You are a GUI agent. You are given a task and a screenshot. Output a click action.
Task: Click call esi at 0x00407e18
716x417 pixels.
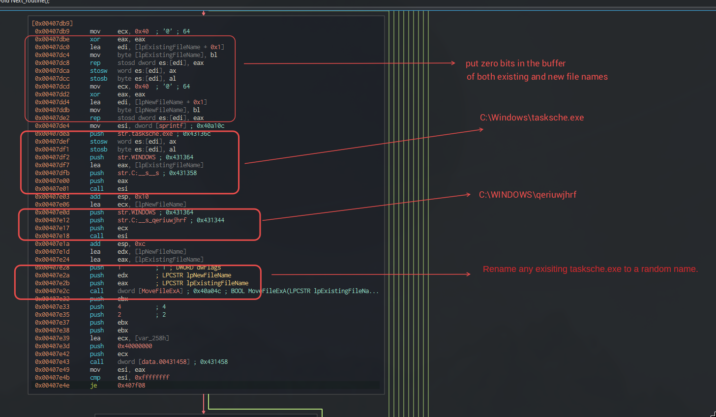point(81,236)
